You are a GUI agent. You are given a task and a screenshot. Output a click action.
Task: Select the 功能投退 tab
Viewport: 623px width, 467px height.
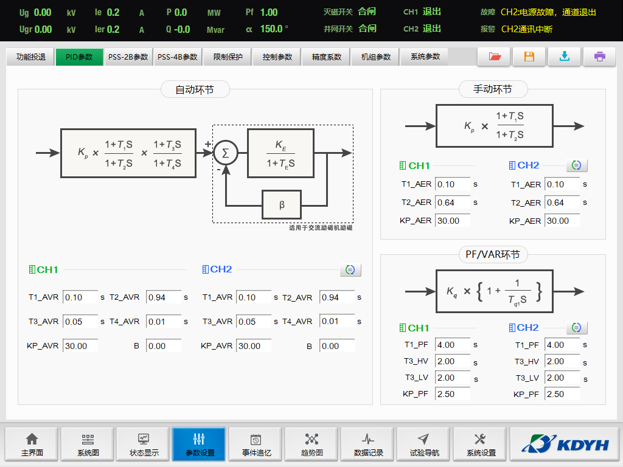(x=31, y=57)
